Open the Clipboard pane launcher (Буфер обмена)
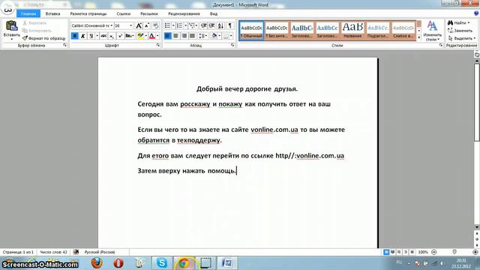This screenshot has height=270, width=480. [x=64, y=45]
